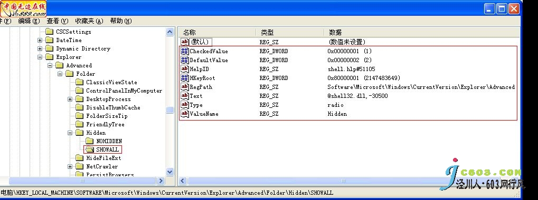Select the HideFileExt registry key

coord(103,158)
